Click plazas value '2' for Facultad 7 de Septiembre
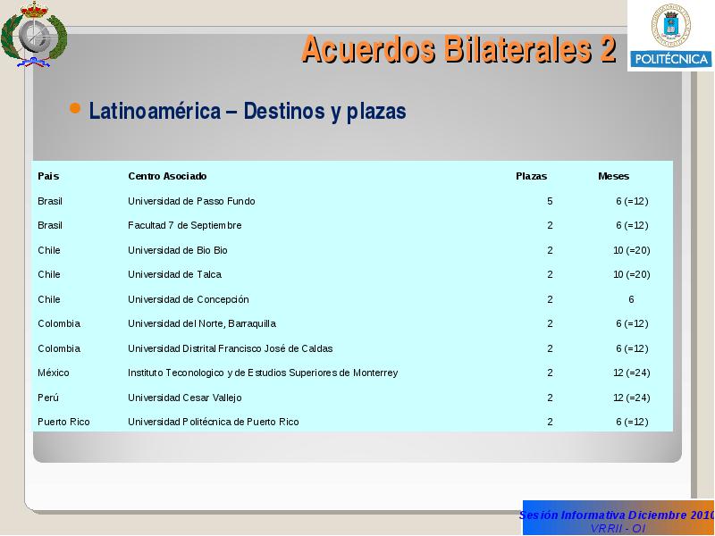 click(550, 226)
